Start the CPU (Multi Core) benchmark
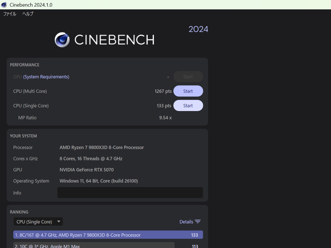This screenshot has height=248, width=331. (x=188, y=91)
